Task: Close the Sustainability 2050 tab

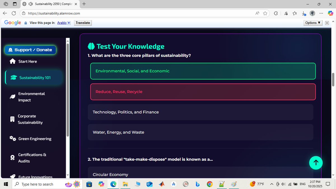Action: click(76, 4)
